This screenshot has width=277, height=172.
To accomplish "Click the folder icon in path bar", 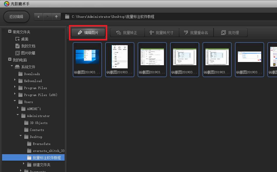I will pyautogui.click(x=67, y=17).
